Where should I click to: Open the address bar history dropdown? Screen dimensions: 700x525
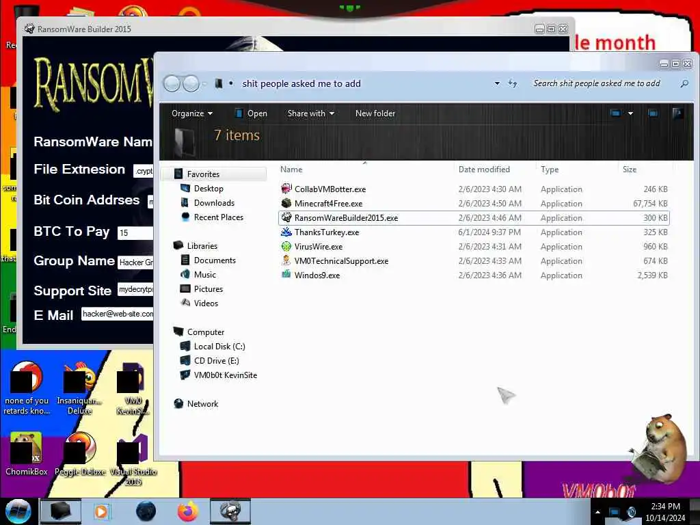click(497, 83)
